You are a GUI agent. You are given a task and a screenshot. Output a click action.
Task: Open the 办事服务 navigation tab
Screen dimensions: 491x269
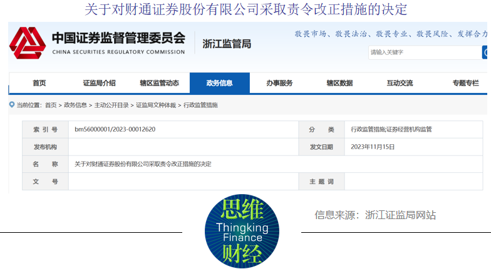(x=279, y=83)
